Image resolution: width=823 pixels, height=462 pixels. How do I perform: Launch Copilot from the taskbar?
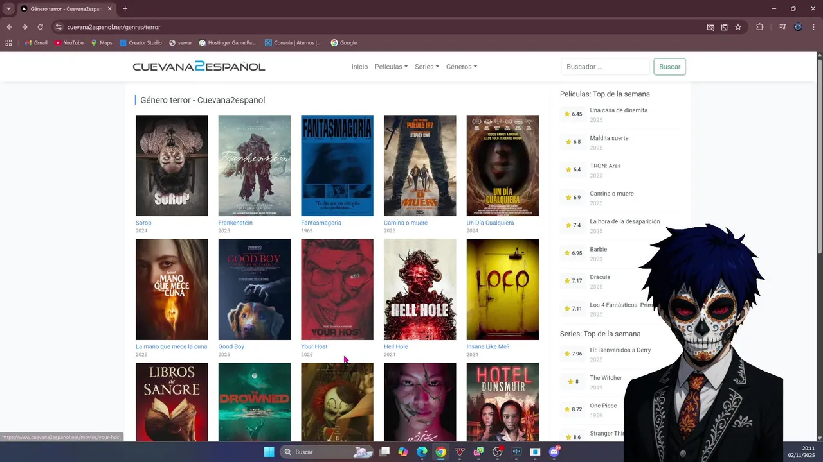point(403,452)
